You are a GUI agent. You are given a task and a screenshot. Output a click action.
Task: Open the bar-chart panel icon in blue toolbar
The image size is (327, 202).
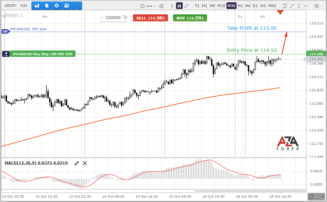tap(37, 6)
